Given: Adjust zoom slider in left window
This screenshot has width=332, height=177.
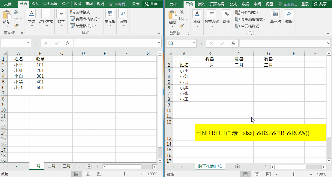Looking at the screenshot, I should (124, 174).
